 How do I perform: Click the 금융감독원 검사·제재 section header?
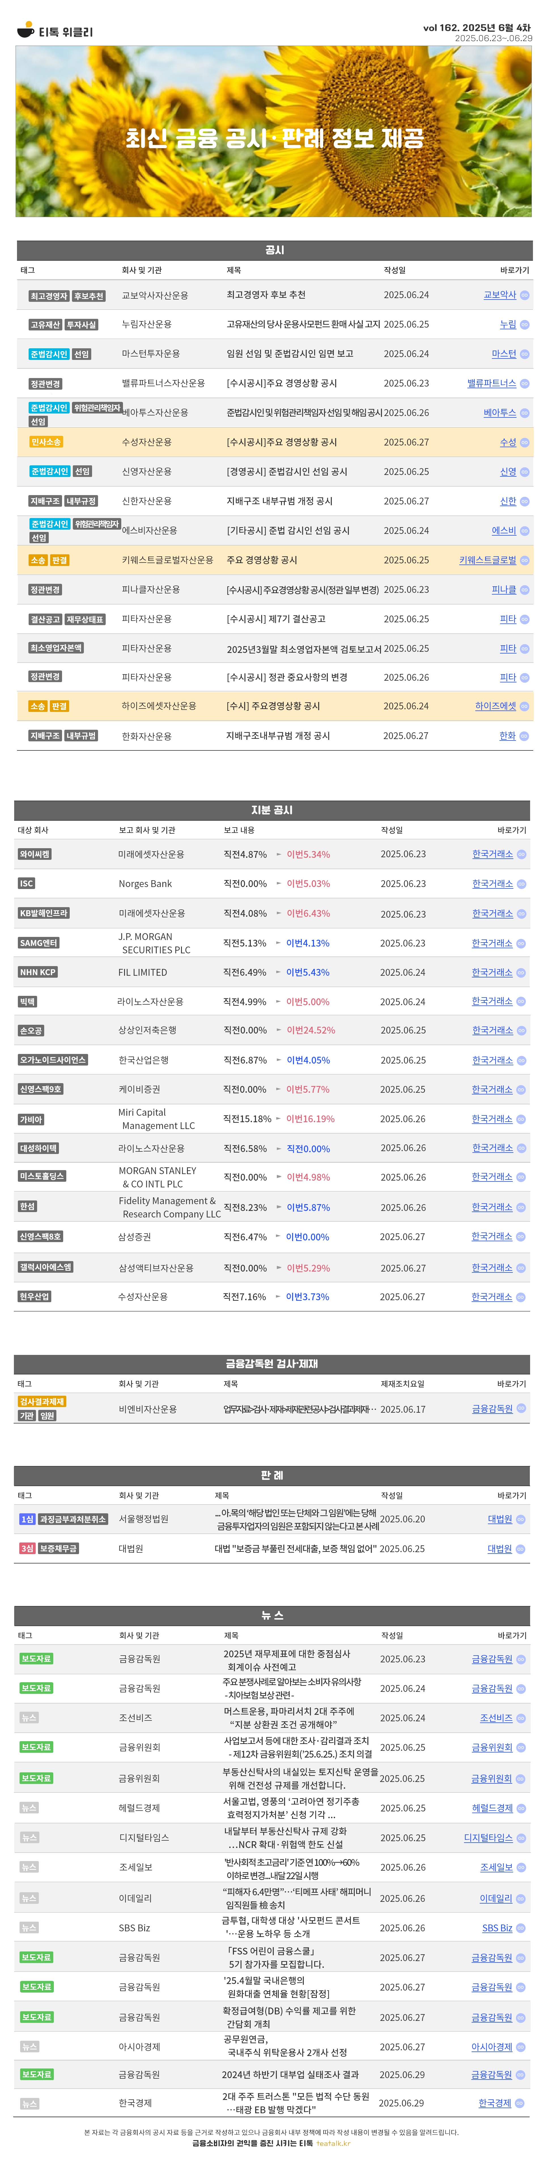click(272, 1364)
